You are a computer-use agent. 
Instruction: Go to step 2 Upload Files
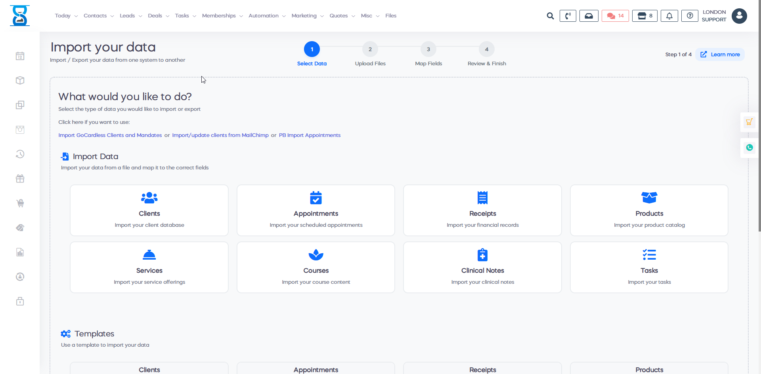pyautogui.click(x=370, y=50)
